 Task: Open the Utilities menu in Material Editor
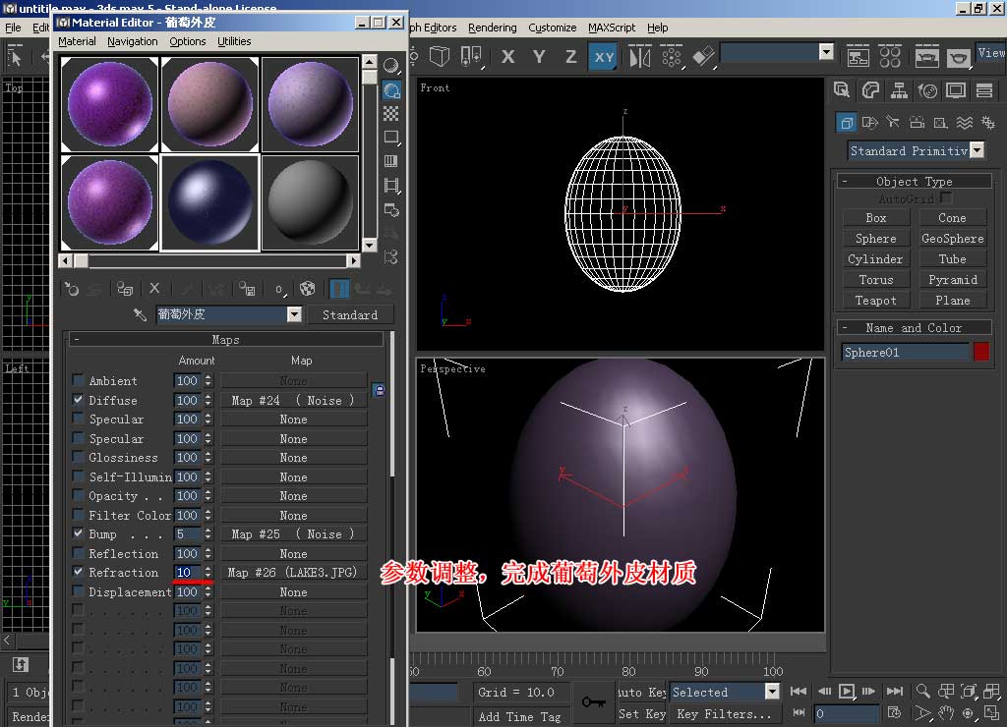pos(234,41)
